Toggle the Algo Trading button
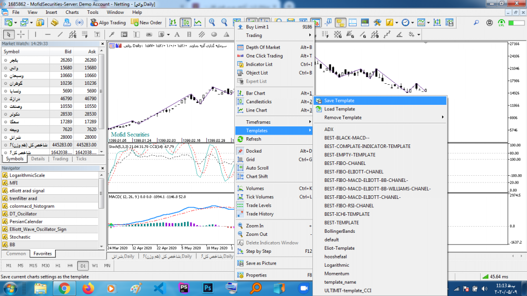 (x=108, y=23)
